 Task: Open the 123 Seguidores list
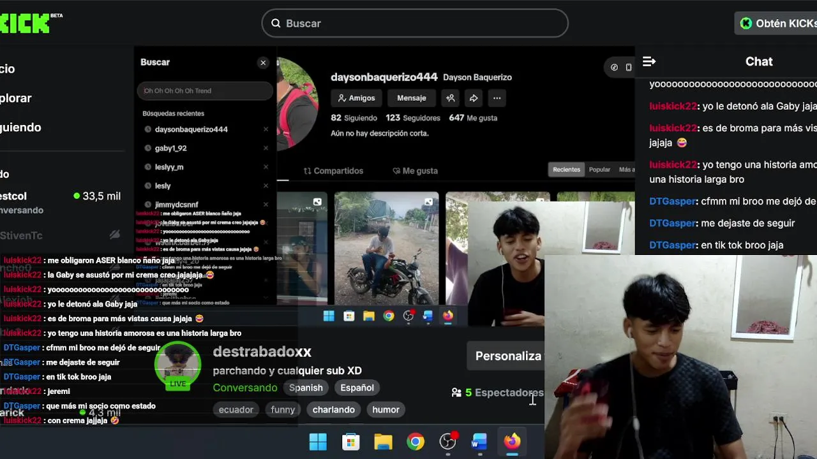coord(413,118)
